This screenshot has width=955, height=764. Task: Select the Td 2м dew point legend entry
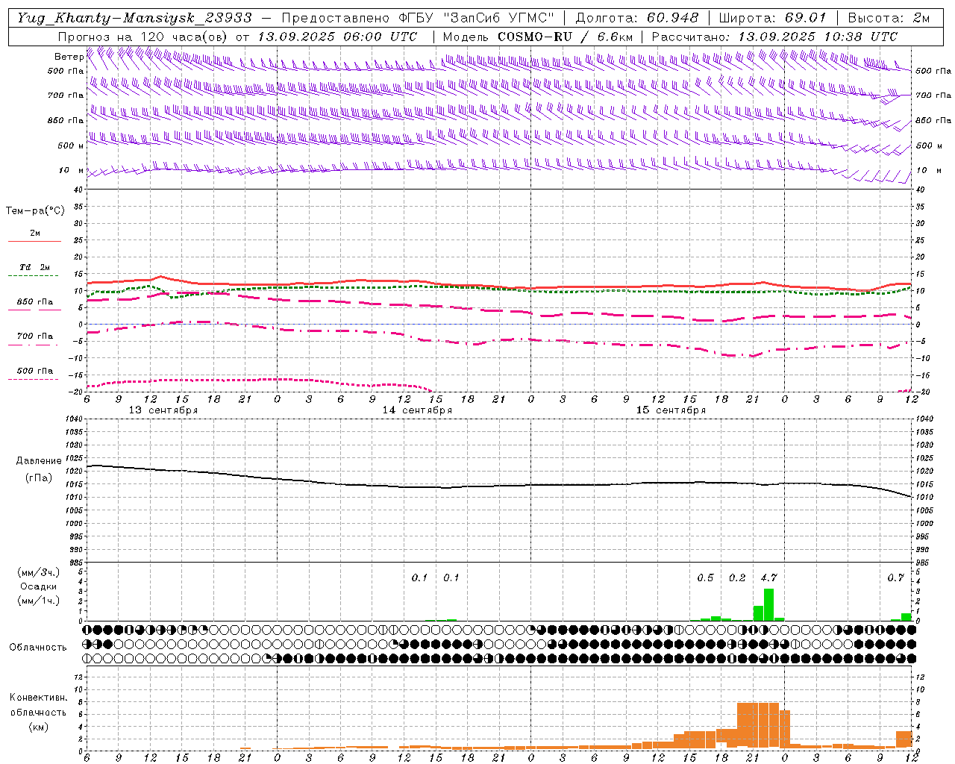34,267
